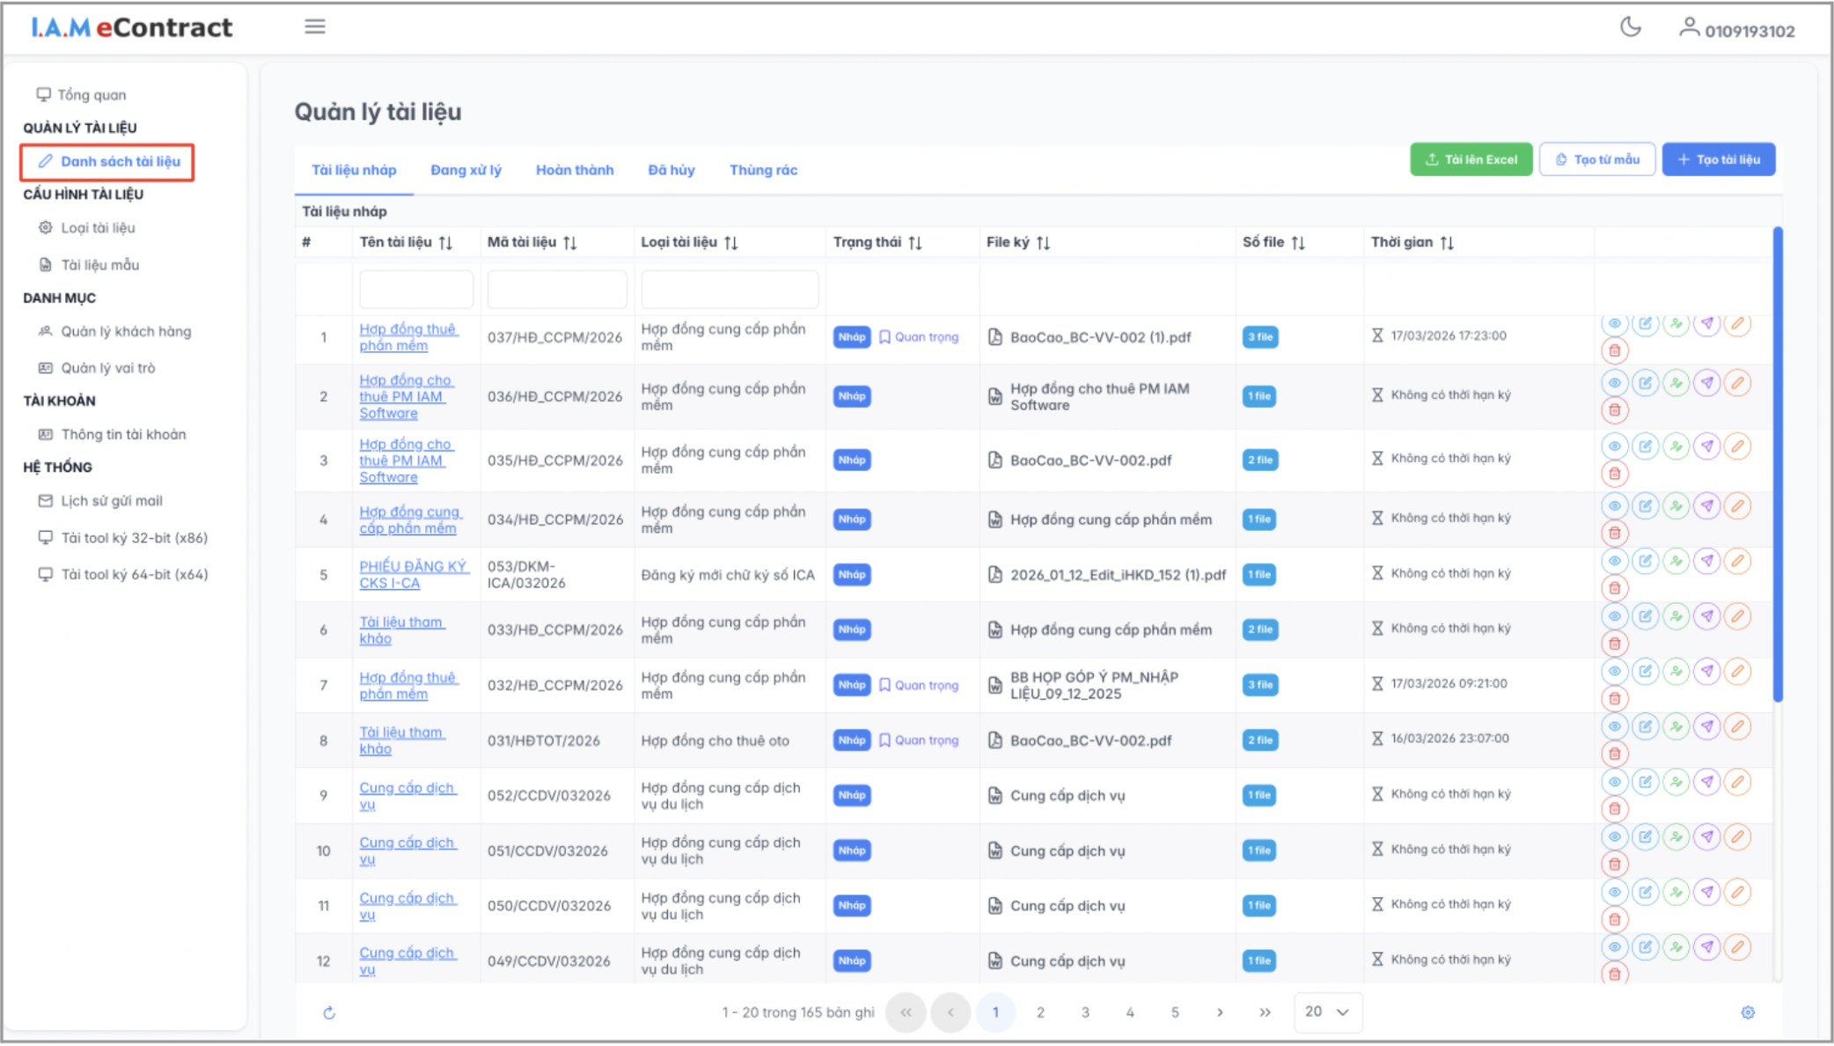Toggle dark mode moon icon
This screenshot has height=1046, width=1834.
(1630, 27)
